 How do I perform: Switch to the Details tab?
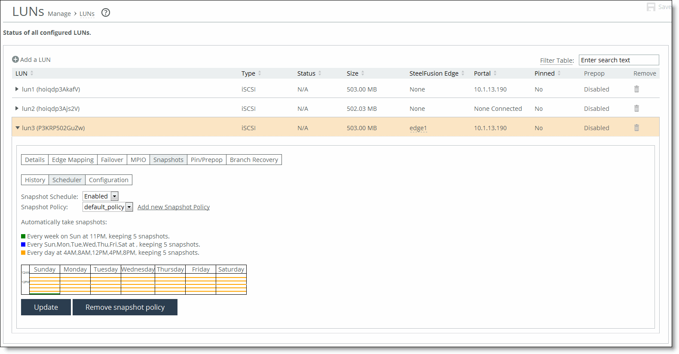(35, 160)
